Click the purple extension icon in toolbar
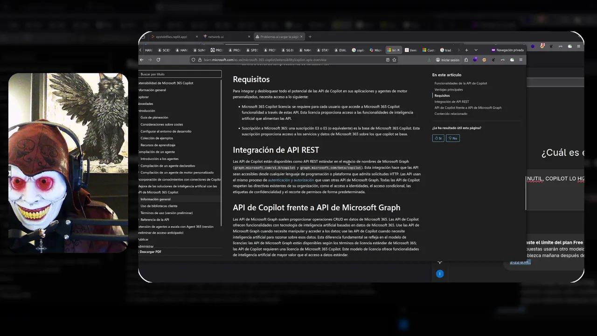This screenshot has height=336, width=597. [475, 60]
